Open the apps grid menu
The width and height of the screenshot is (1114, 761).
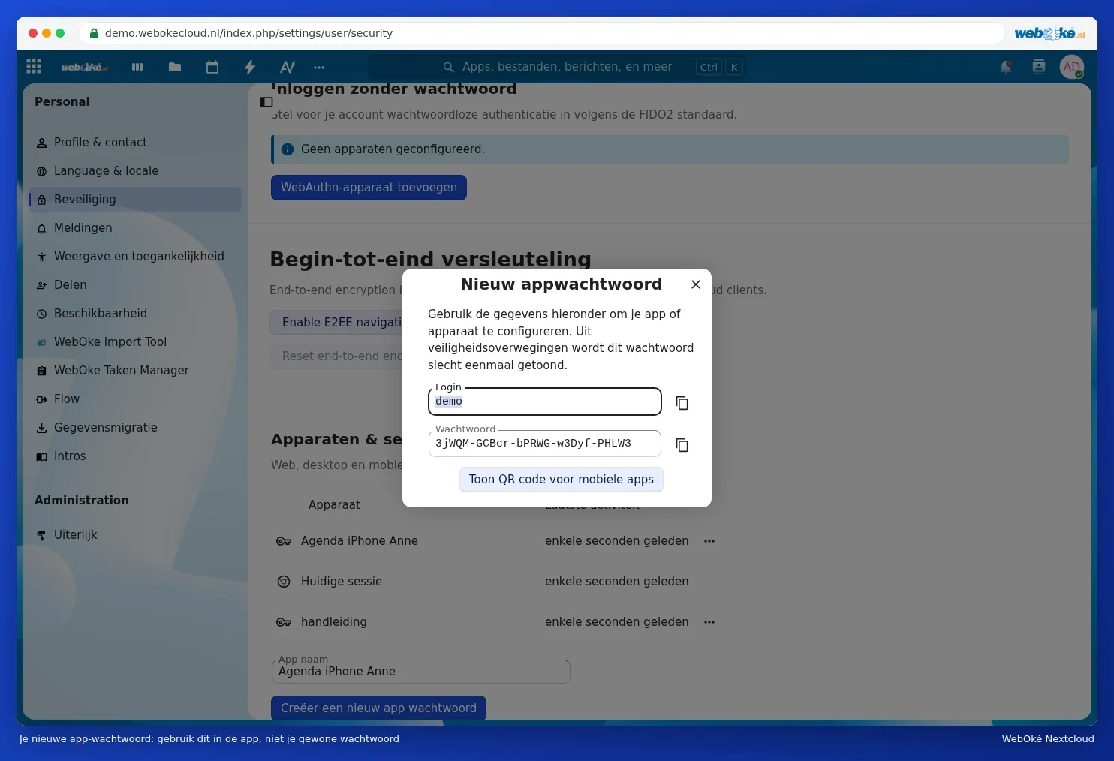point(34,67)
